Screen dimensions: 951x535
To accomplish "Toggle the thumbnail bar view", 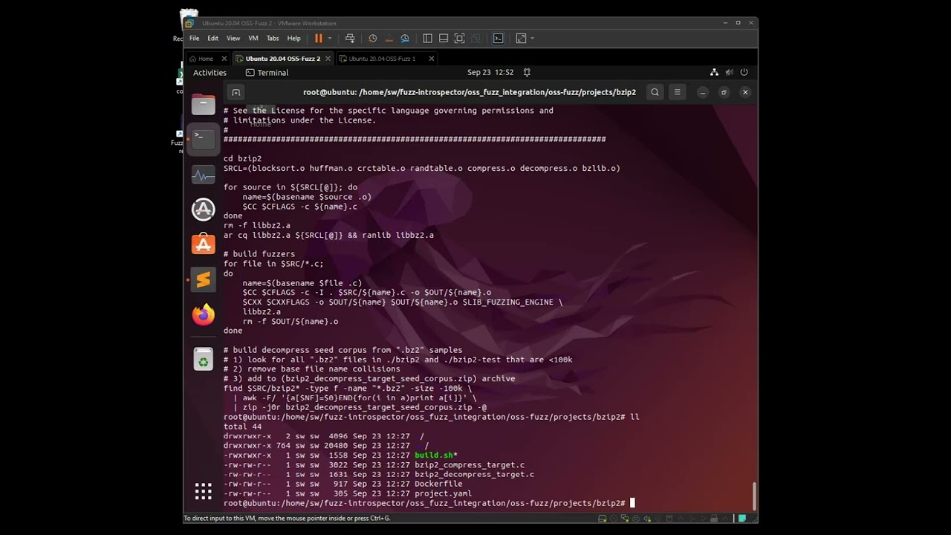I will point(444,38).
